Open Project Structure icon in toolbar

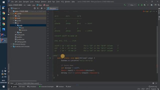tap(152, 5)
